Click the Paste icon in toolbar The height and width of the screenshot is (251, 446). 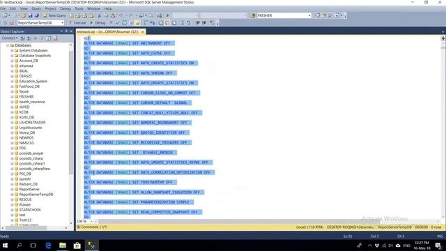point(113,15)
